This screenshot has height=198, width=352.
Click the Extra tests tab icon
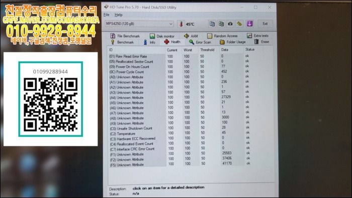[249, 36]
